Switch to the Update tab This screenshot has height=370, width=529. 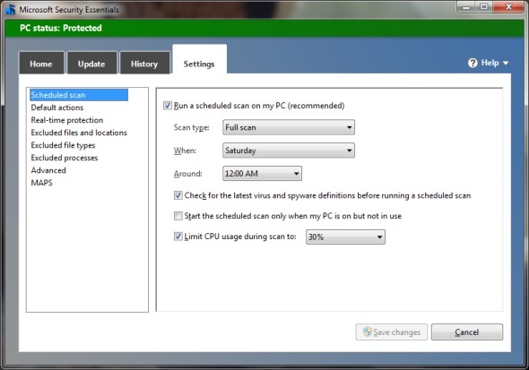click(91, 63)
